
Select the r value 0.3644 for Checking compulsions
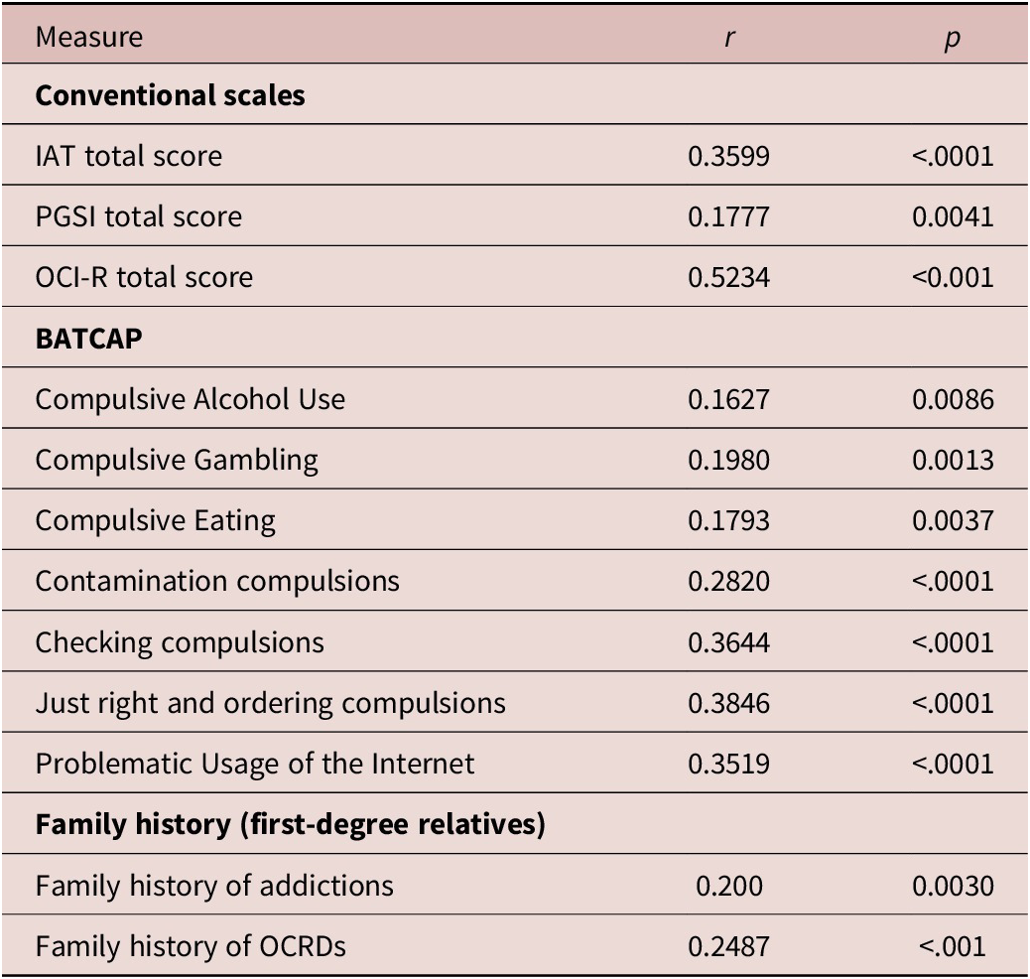728,642
